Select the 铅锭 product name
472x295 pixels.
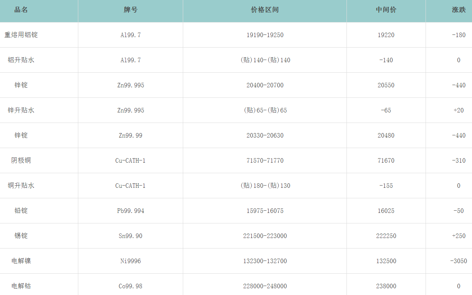pos(21,211)
